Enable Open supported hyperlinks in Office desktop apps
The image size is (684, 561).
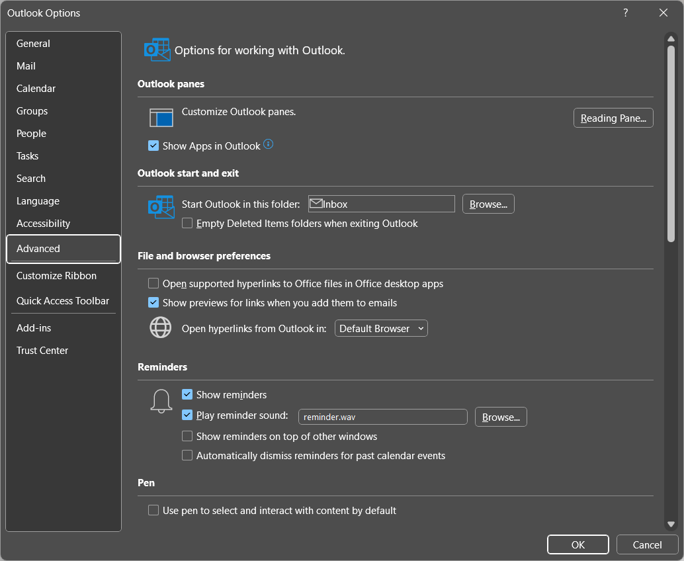click(153, 284)
